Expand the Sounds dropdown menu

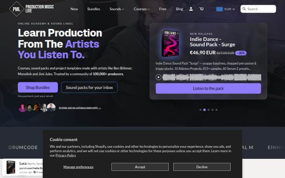point(117,9)
